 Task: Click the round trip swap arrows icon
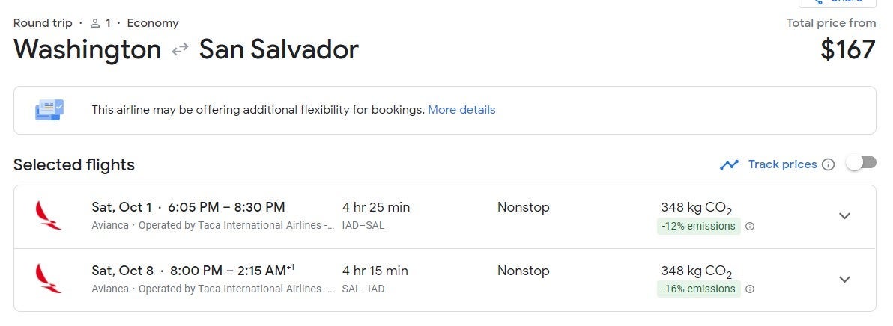pos(180,50)
